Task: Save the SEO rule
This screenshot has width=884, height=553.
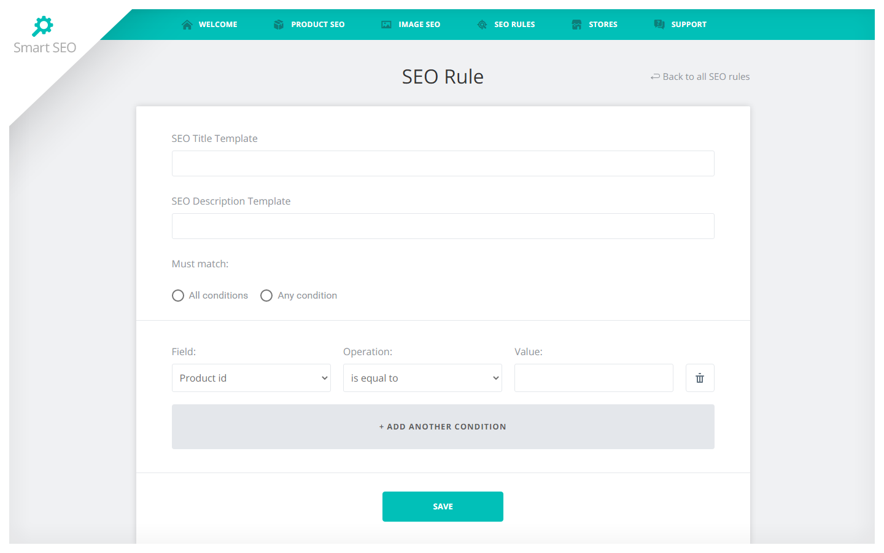Action: tap(443, 506)
